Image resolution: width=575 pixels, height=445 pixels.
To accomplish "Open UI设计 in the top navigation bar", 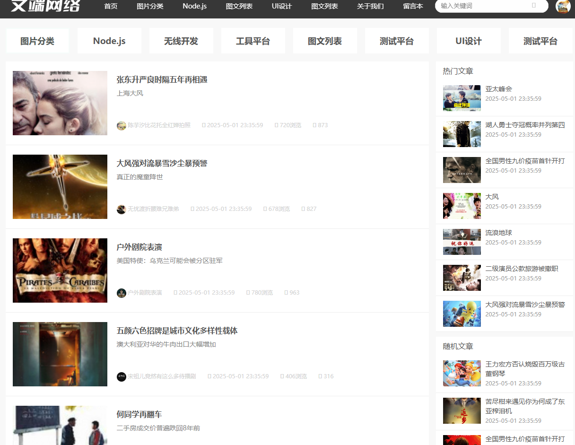I will [x=282, y=6].
